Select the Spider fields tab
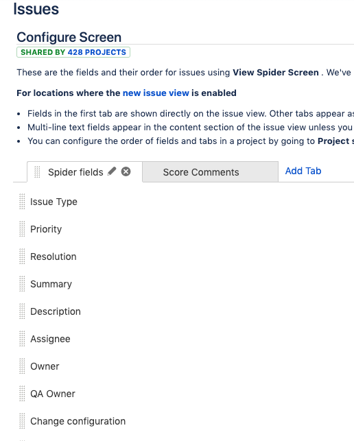Image resolution: width=354 pixels, height=441 pixels. [75, 172]
